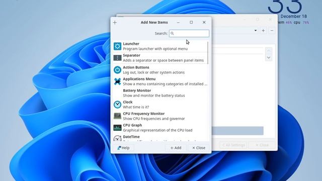Select the Battery Monitor entry
The image size is (322, 181).
160,93
